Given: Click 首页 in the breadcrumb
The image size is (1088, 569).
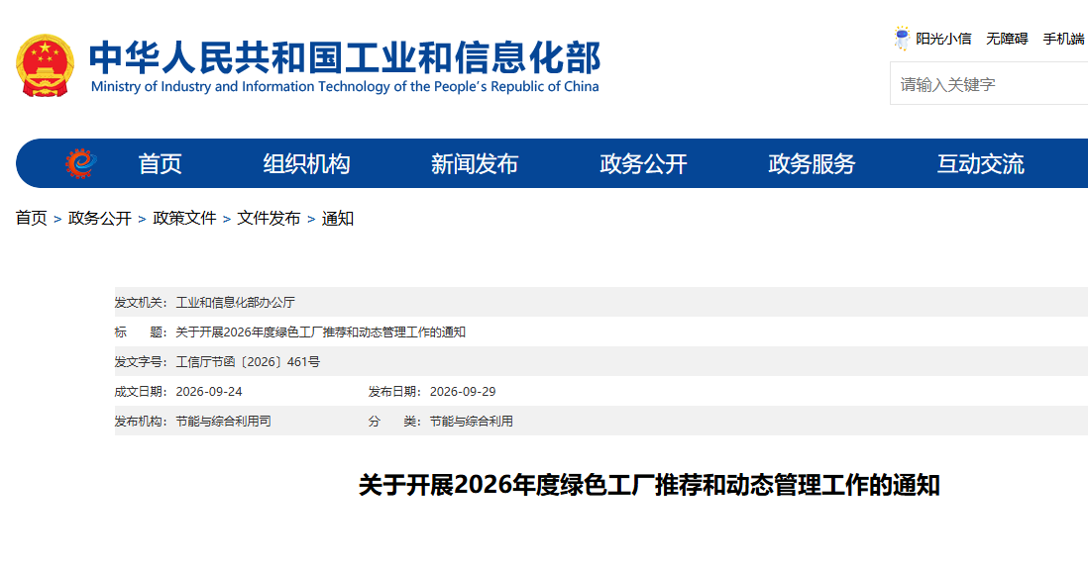Looking at the screenshot, I should click(x=32, y=219).
